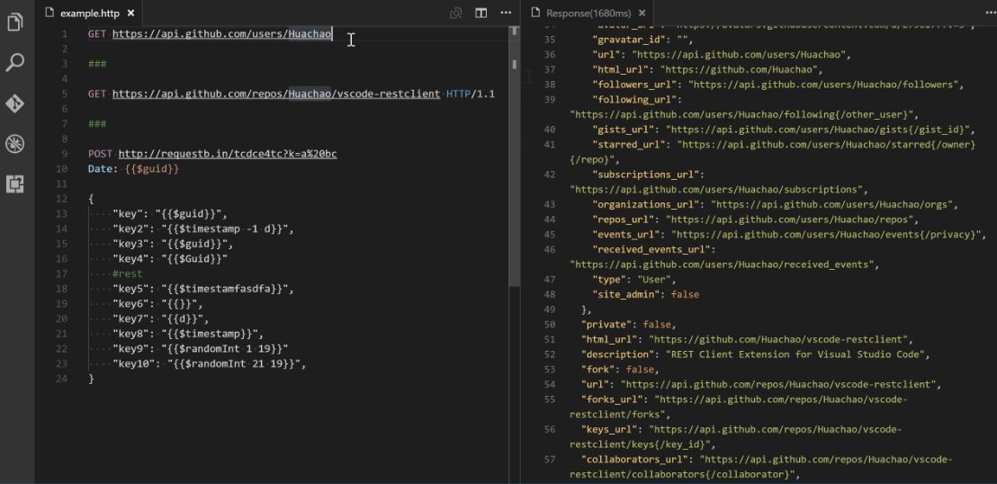Click the "key8" timestamp line
Screen dimensions: 997x484
[188, 334]
